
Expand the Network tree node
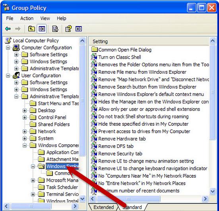coord(25,131)
